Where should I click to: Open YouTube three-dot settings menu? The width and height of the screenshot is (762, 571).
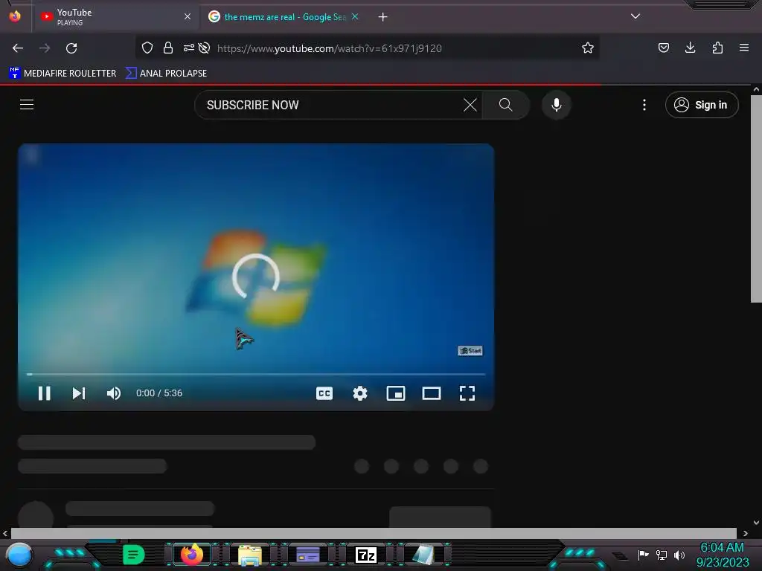coord(644,105)
